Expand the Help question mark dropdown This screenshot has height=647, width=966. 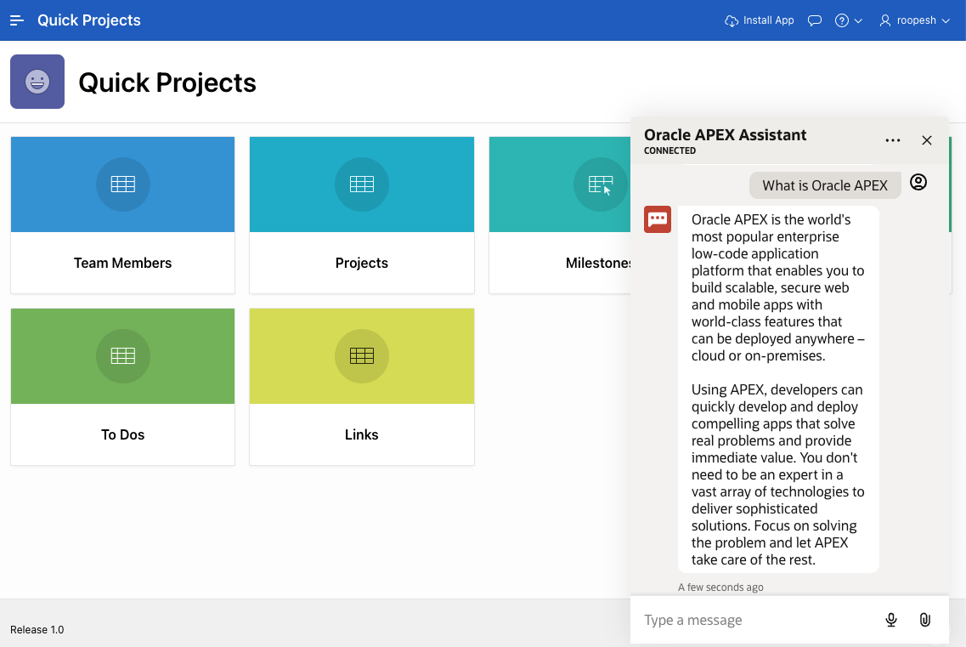pos(848,20)
